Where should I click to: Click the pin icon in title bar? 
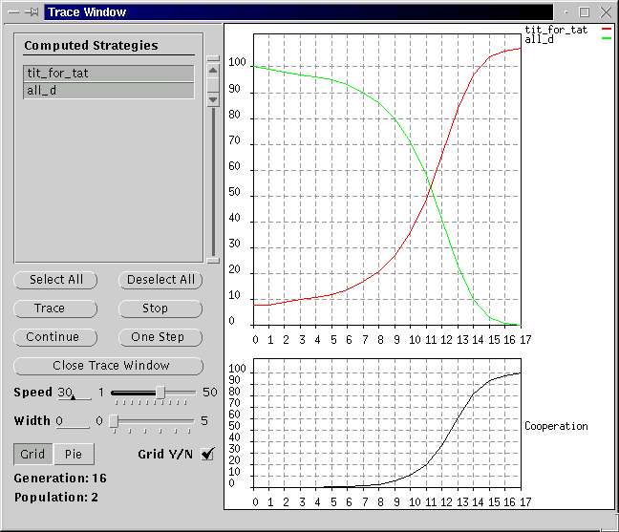(x=32, y=12)
